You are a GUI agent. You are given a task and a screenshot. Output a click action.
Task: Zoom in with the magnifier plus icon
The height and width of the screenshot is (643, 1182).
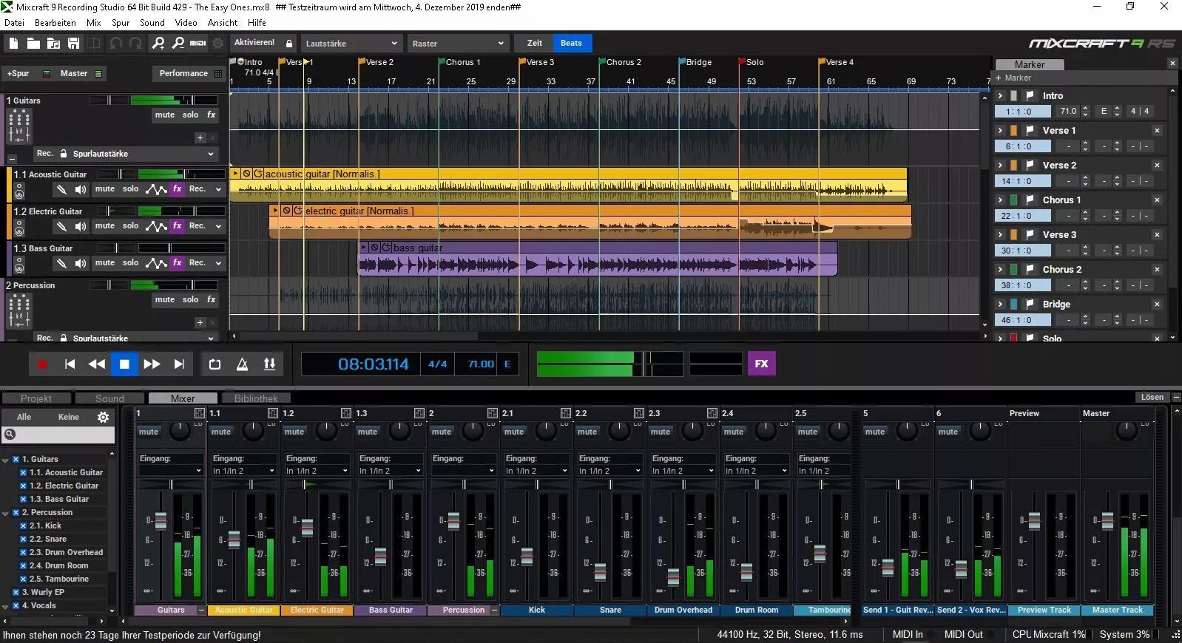(x=158, y=44)
